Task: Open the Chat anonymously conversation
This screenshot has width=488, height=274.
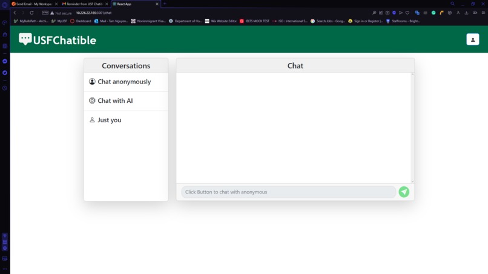Action: [126, 82]
